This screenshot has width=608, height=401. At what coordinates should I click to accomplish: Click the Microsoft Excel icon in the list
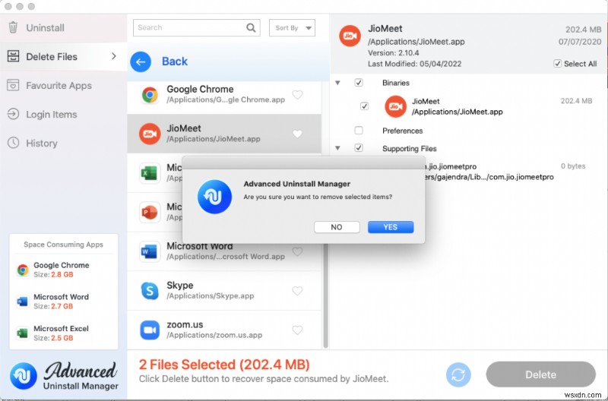coord(150,173)
